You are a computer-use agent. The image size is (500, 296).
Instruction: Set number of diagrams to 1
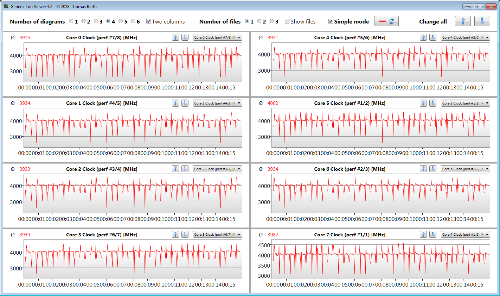(x=71, y=21)
